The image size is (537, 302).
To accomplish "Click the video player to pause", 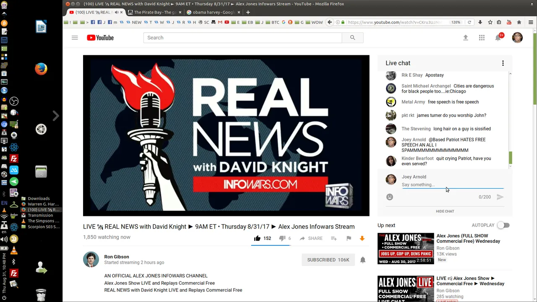I will click(x=226, y=135).
